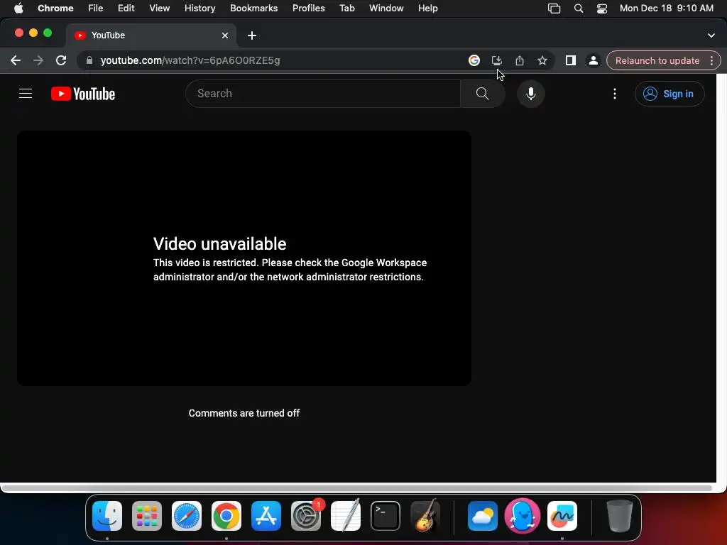727x545 pixels.
Task: Click the screen mirroring menu bar icon
Action: [554, 8]
